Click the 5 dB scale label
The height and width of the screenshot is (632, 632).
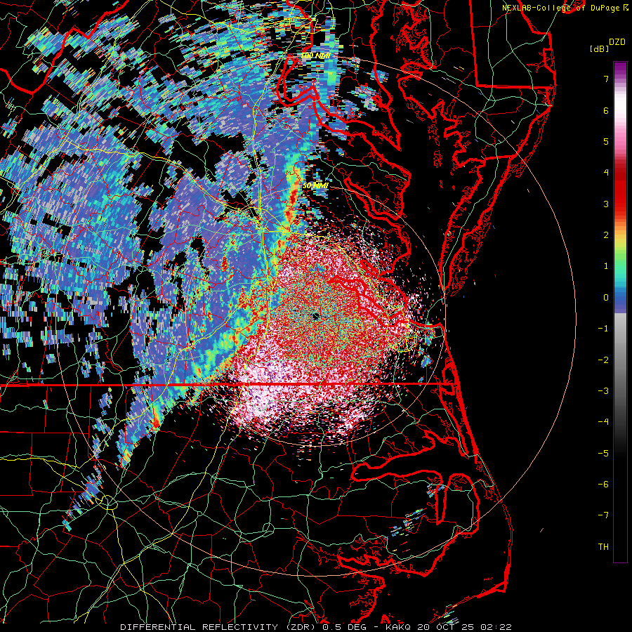pyautogui.click(x=606, y=141)
